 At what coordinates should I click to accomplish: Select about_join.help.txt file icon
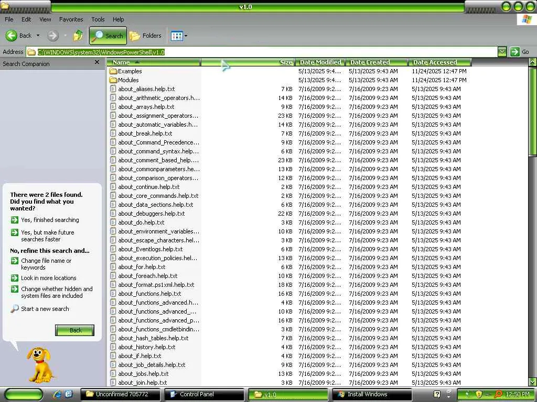click(113, 383)
